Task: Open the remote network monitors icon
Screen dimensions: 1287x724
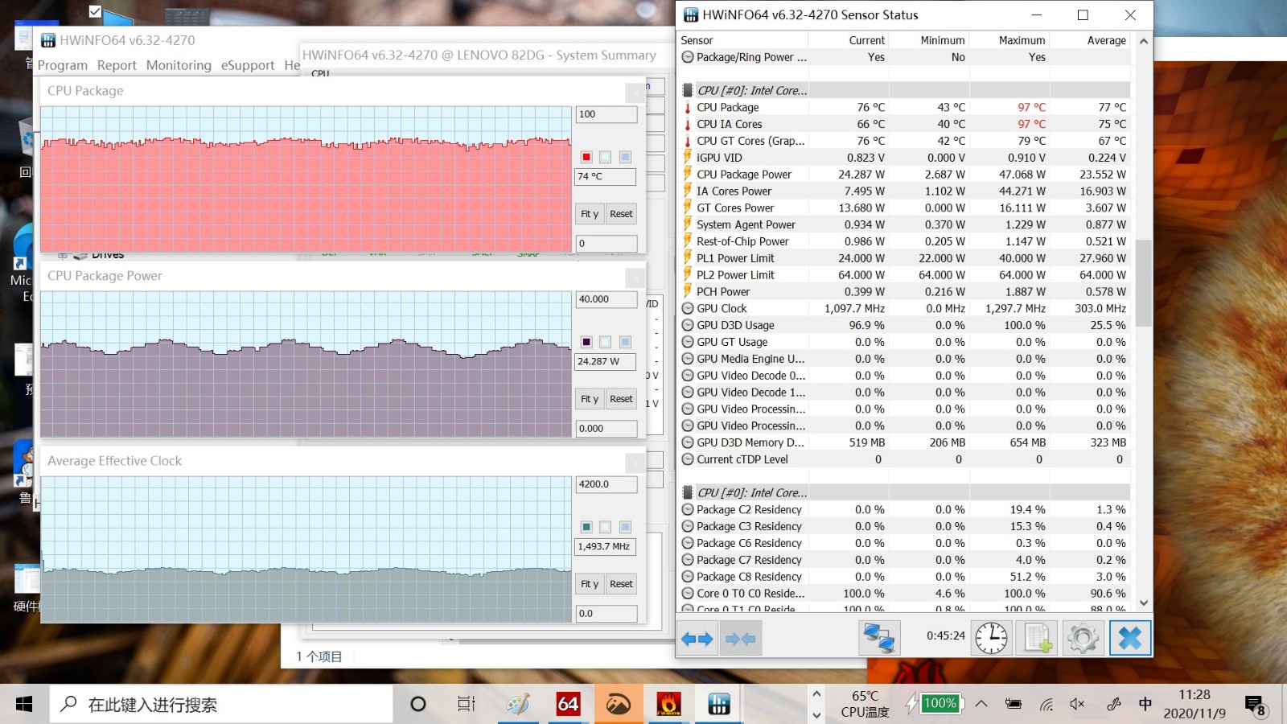Action: (x=879, y=639)
